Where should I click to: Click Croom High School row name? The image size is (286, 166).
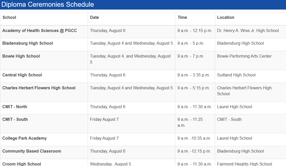pos(22,164)
